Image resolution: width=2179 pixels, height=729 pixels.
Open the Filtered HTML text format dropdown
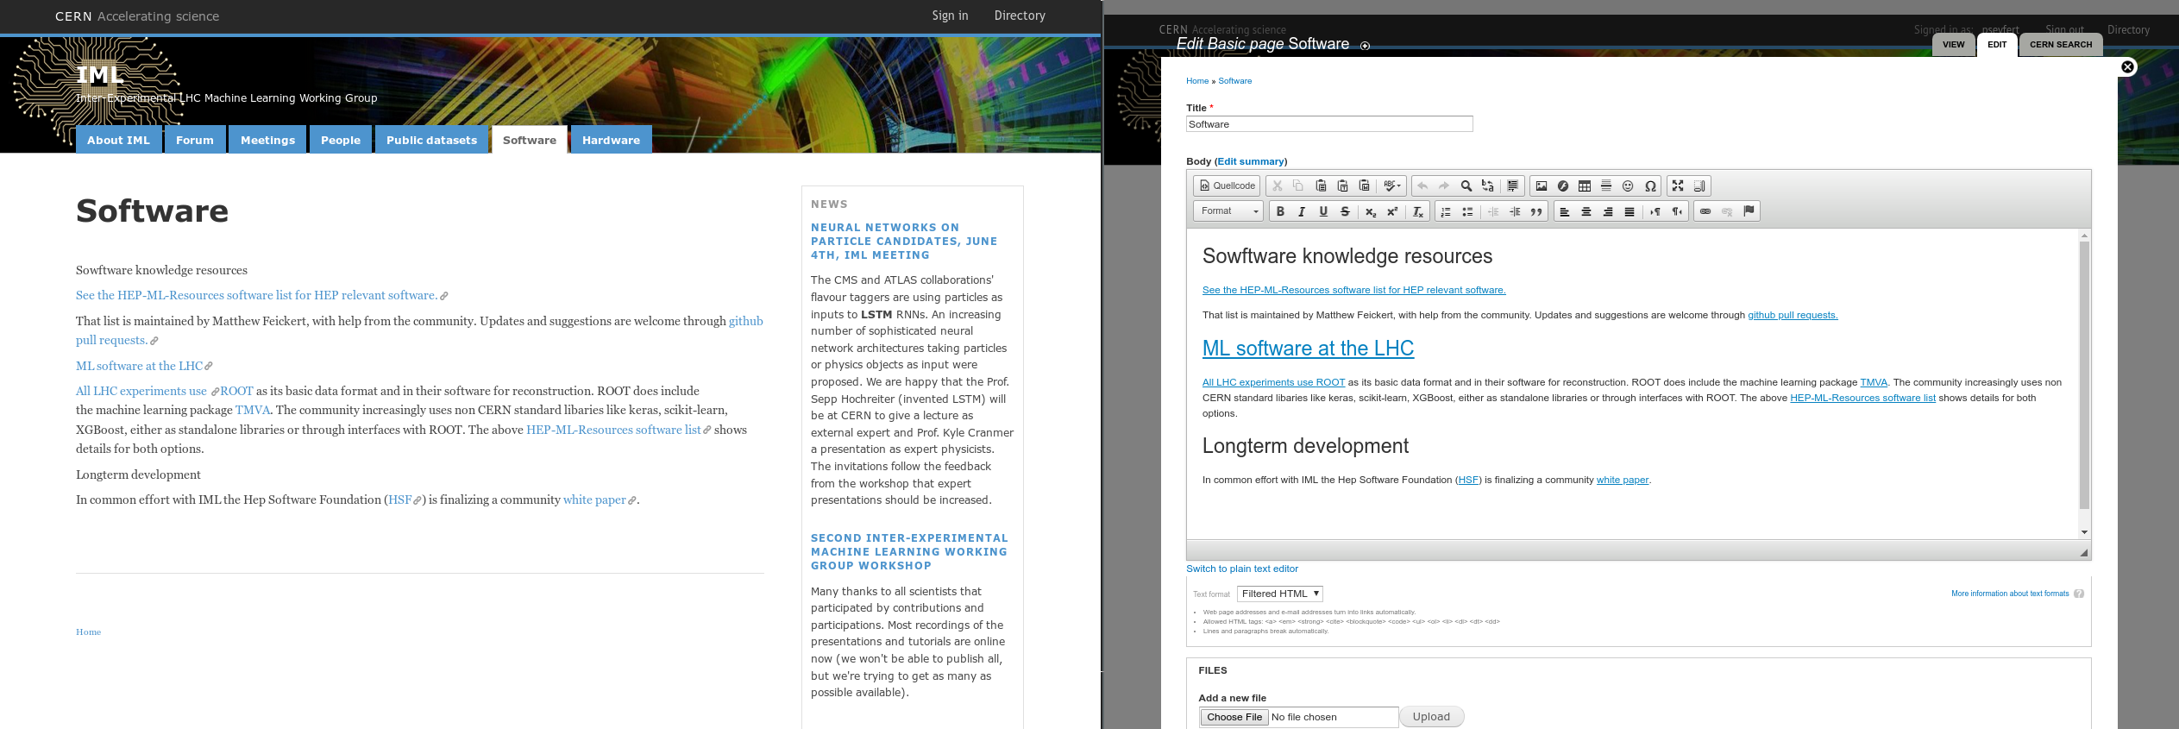1280,594
